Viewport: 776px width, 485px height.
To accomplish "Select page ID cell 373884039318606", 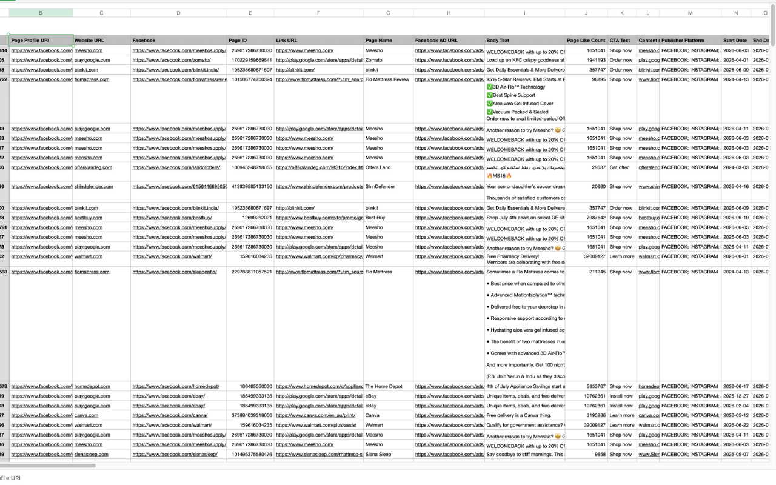I will click(250, 415).
